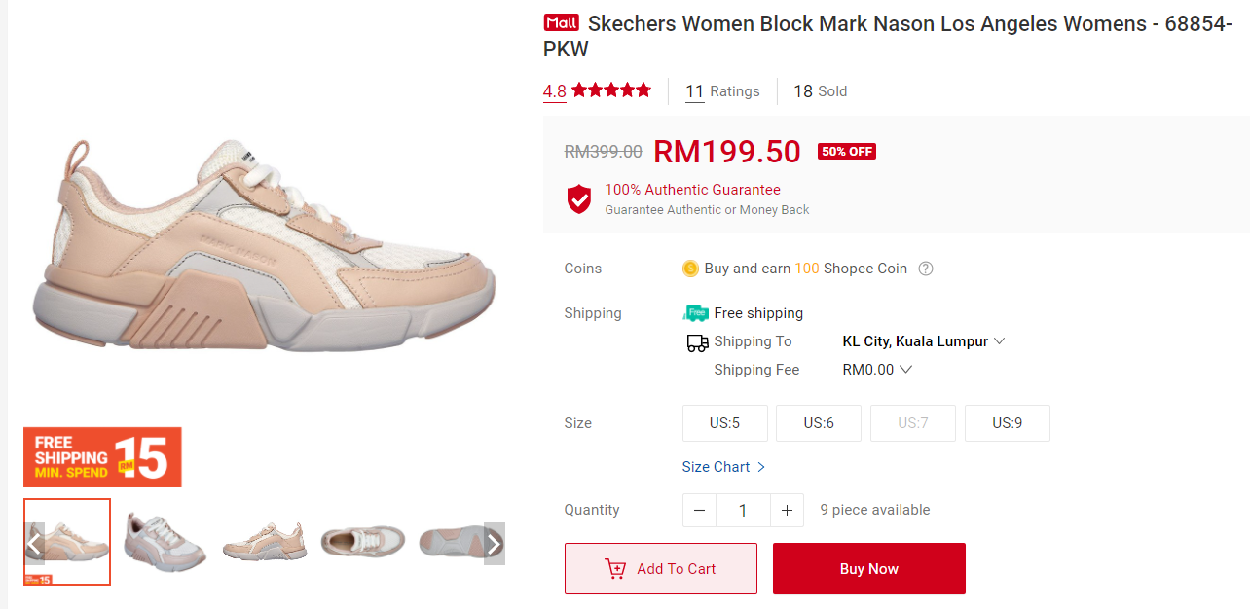Select size US:6
Image resolution: width=1250 pixels, height=609 pixels.
(819, 423)
